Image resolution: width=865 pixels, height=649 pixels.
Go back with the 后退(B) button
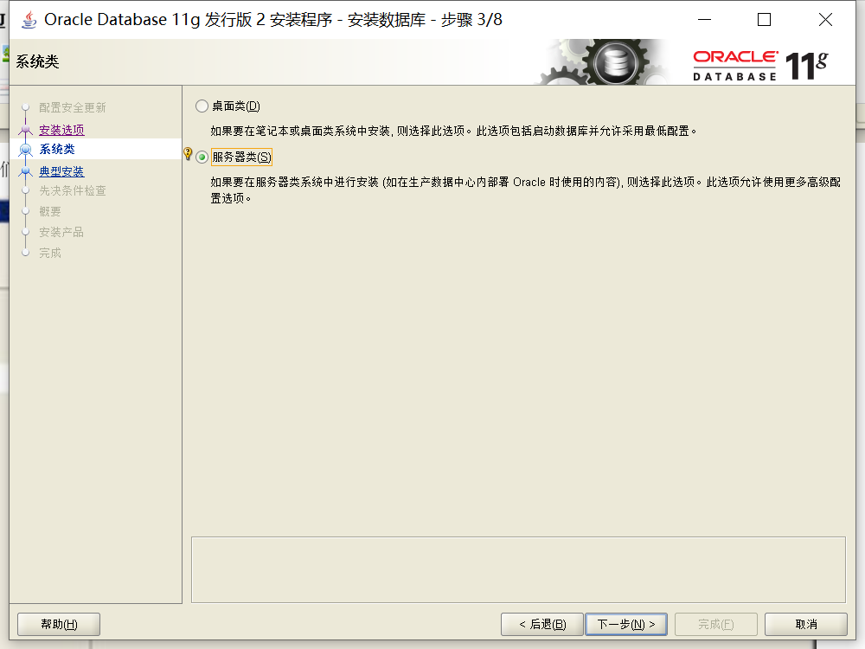(x=542, y=624)
